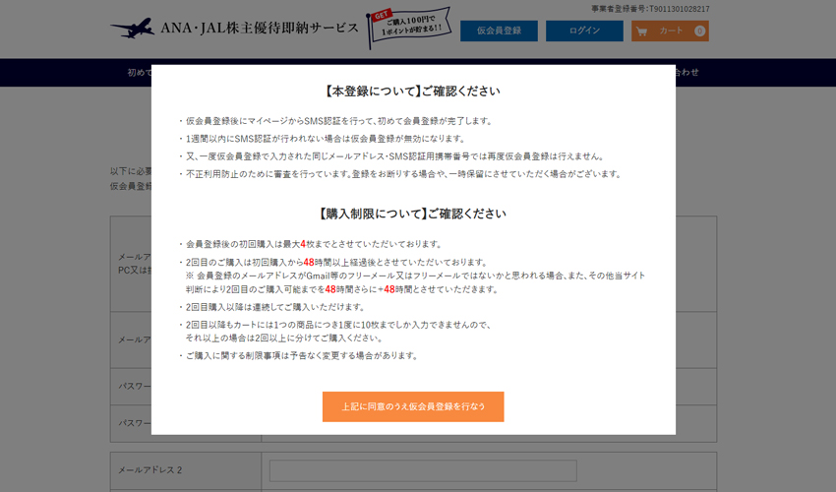Agree and proceed with 上記に同意のうえ仮会員登録を行なう
This screenshot has height=492, width=836.
coord(413,406)
